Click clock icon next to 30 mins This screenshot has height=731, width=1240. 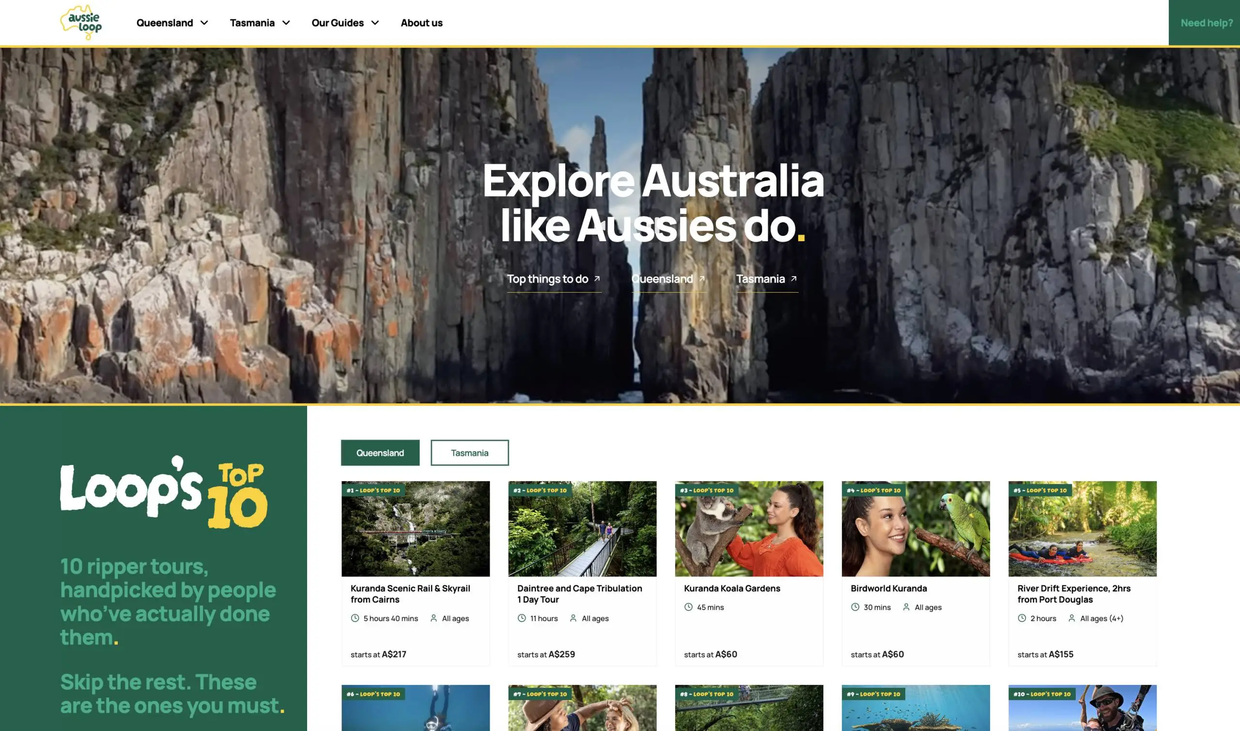[855, 607]
